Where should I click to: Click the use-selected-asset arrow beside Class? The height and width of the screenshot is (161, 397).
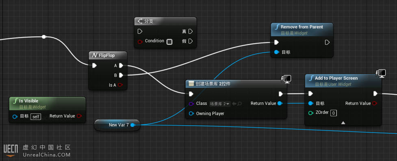point(234,104)
